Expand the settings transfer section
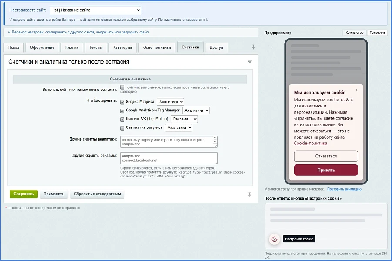Screen dimensions: 392x261 80,32
